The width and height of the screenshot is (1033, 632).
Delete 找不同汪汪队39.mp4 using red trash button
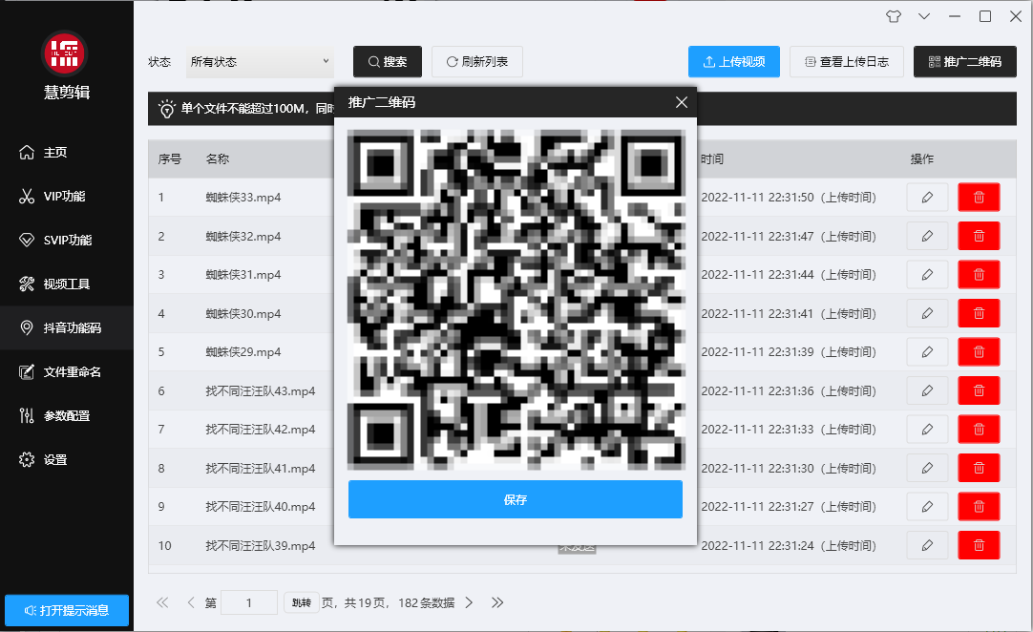[x=979, y=545]
